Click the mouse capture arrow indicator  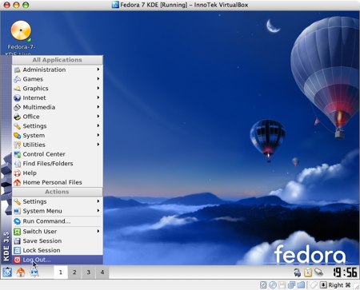pyautogui.click(x=323, y=285)
